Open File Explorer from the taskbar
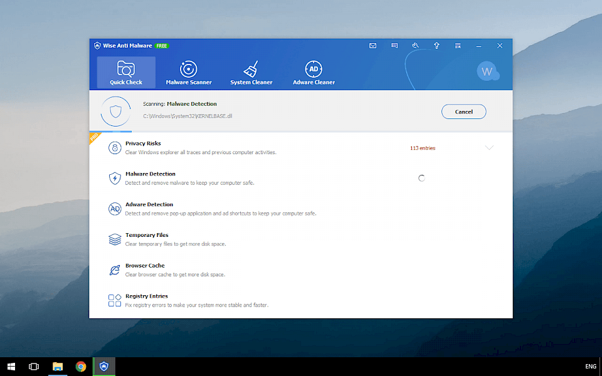The width and height of the screenshot is (602, 376). point(58,367)
